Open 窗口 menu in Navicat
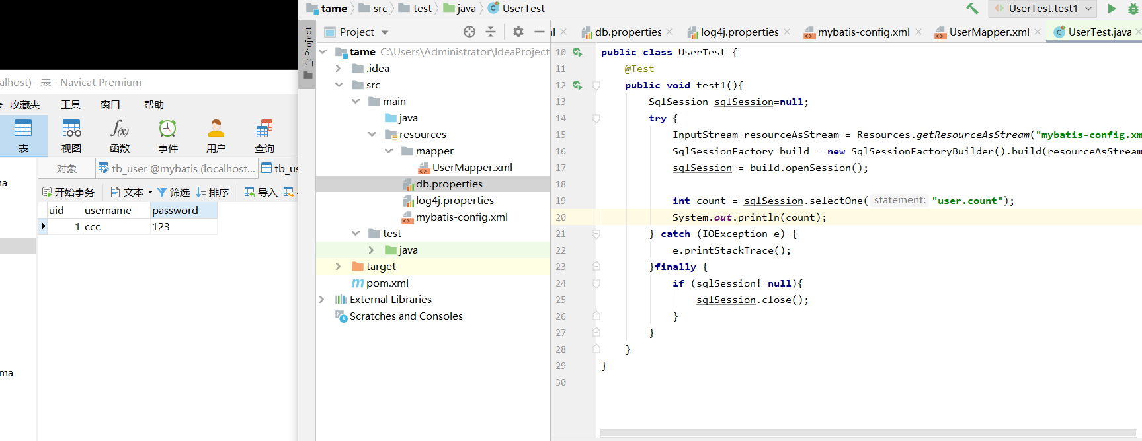The height and width of the screenshot is (441, 1142). click(x=110, y=104)
